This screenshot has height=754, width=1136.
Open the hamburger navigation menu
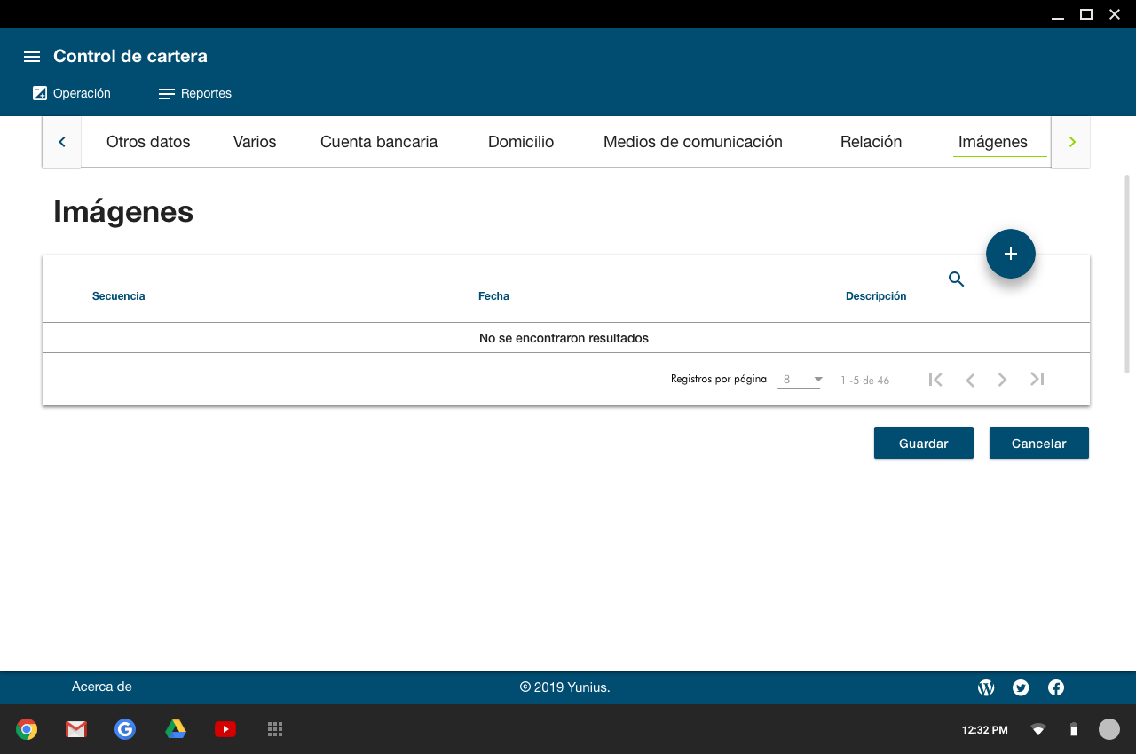pyautogui.click(x=32, y=57)
